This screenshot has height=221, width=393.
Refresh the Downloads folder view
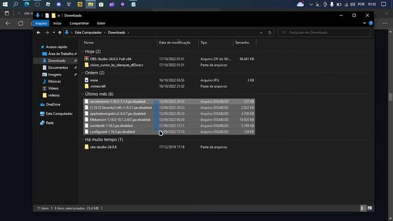click(270, 33)
